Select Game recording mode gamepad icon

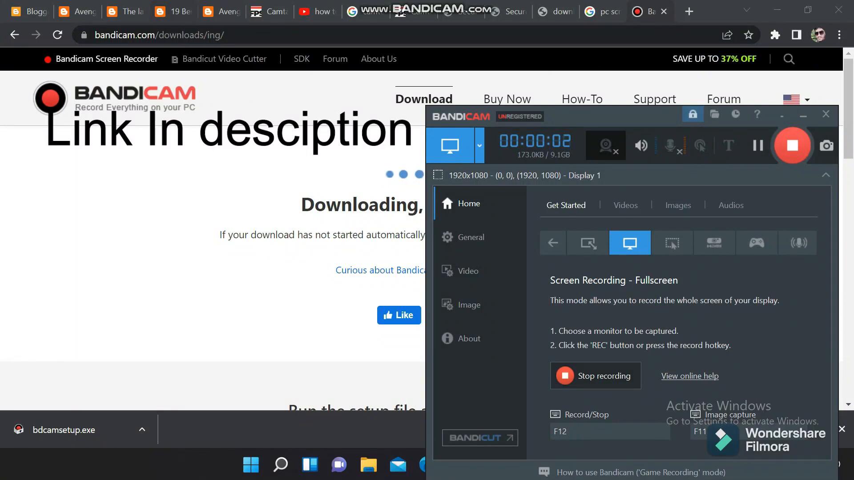pyautogui.click(x=757, y=243)
